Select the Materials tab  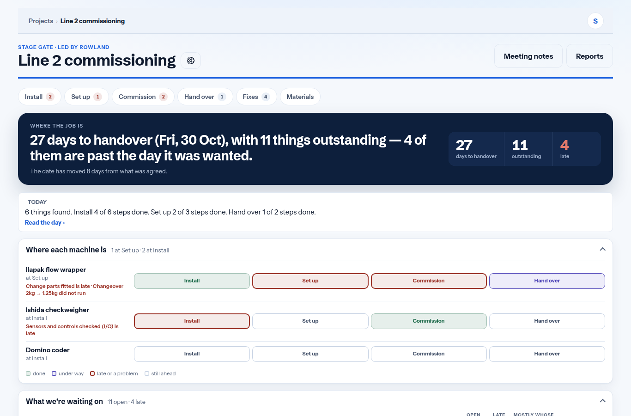(x=300, y=97)
